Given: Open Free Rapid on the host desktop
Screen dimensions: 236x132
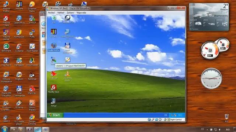Looking at the screenshot, I should [6, 62].
